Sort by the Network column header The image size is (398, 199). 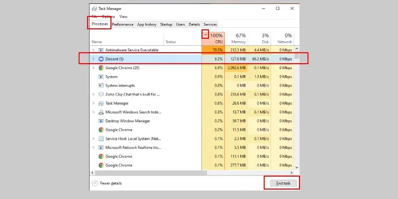pos(282,39)
